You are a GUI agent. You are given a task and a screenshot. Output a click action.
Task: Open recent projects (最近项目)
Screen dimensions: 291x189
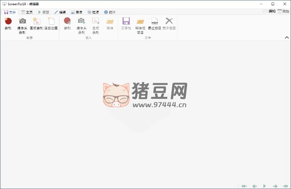coord(154,23)
